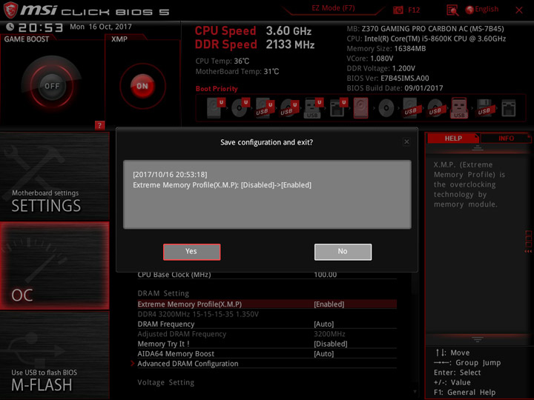
Task: Click the BIOS Ver E7B45IMS.A00 text
Action: point(388,79)
